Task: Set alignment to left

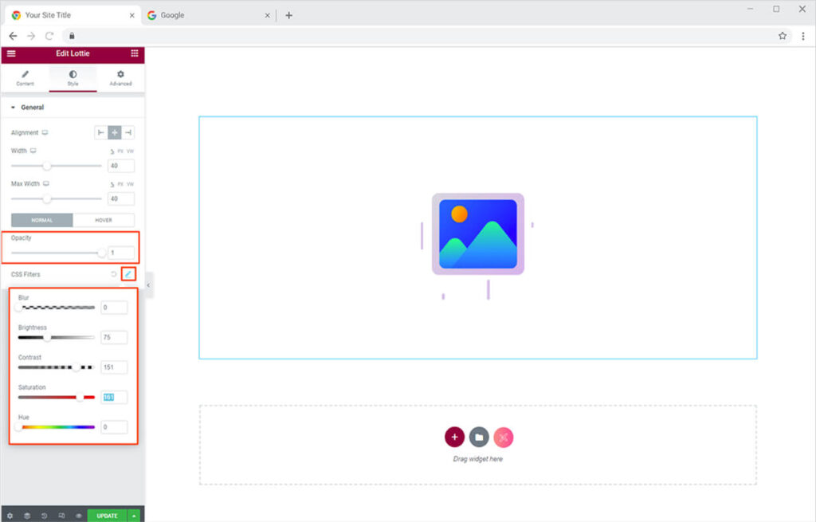Action: tap(101, 132)
